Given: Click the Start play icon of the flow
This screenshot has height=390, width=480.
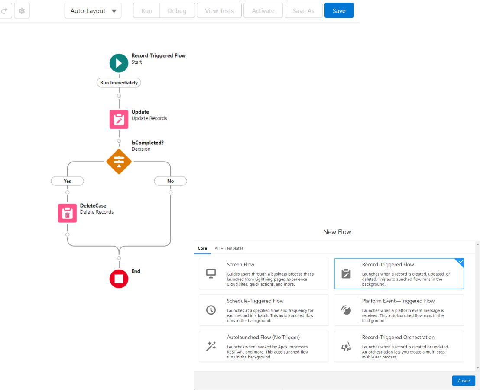Looking at the screenshot, I should [x=119, y=63].
